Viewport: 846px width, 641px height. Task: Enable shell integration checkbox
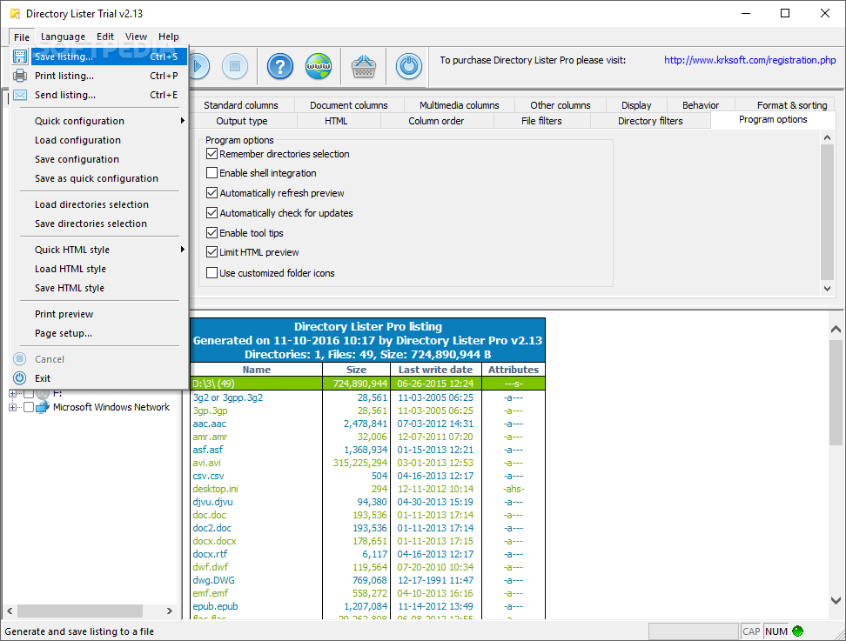(x=212, y=173)
